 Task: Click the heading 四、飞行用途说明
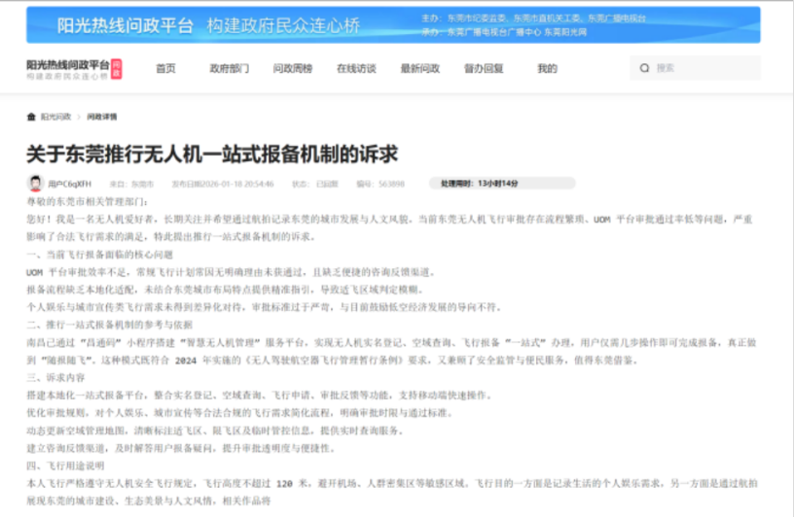(x=65, y=465)
